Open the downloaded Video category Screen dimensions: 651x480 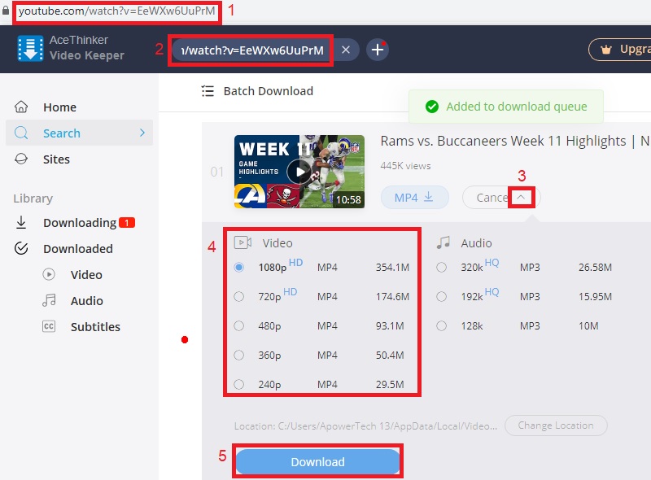tap(86, 274)
